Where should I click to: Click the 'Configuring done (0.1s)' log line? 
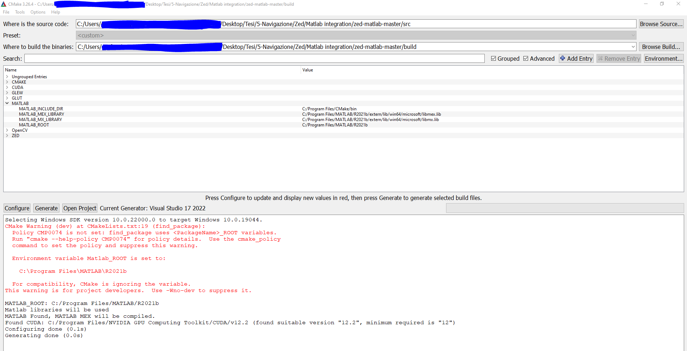point(46,329)
